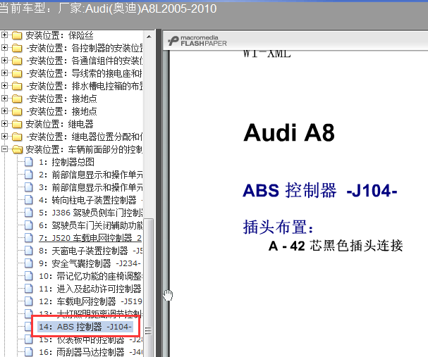428x357 pixels.
Task: Expand the -安装位置: 各控制器的安装位置 folder
Action: pyautogui.click(x=4, y=48)
